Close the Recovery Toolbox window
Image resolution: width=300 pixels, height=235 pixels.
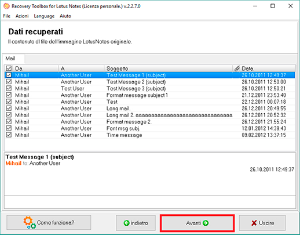tap(291, 6)
